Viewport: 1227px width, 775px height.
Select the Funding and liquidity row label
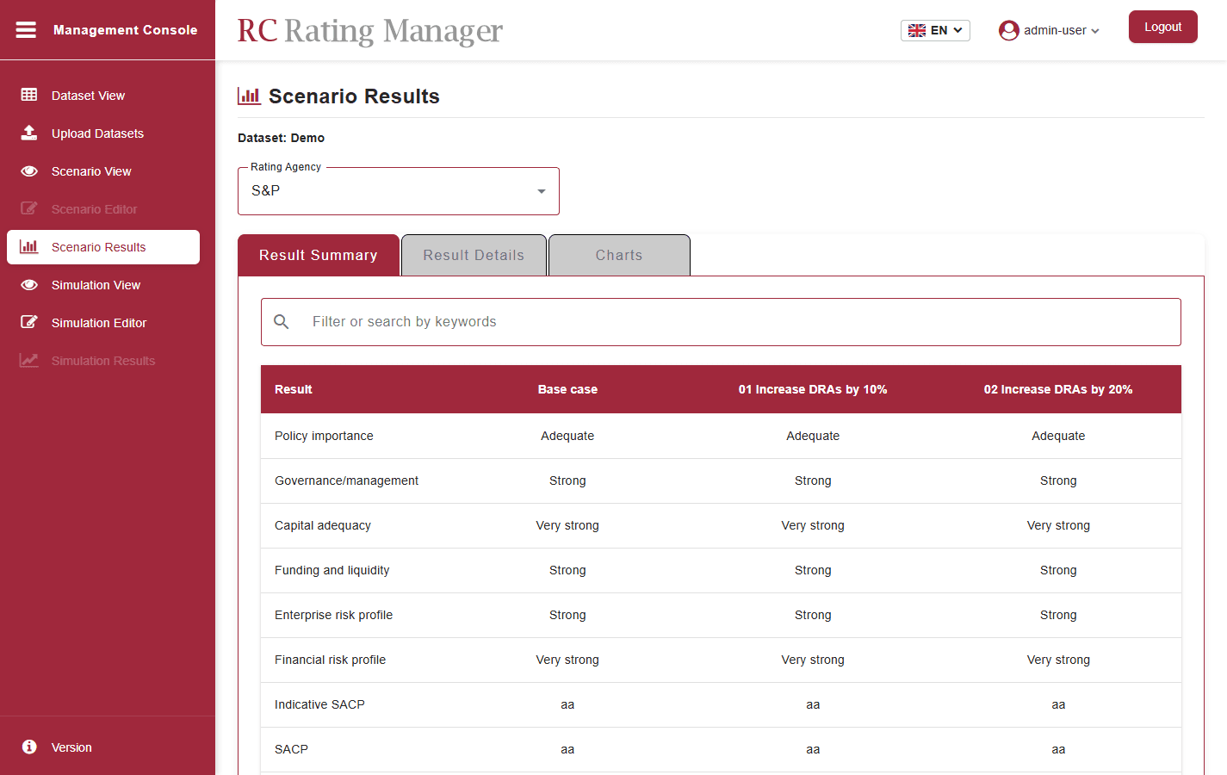pyautogui.click(x=332, y=570)
